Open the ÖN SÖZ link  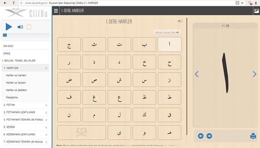(8, 46)
